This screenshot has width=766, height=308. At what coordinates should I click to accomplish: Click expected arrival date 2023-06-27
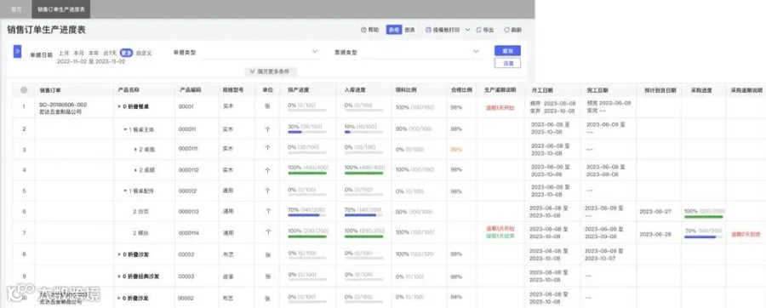pos(655,212)
